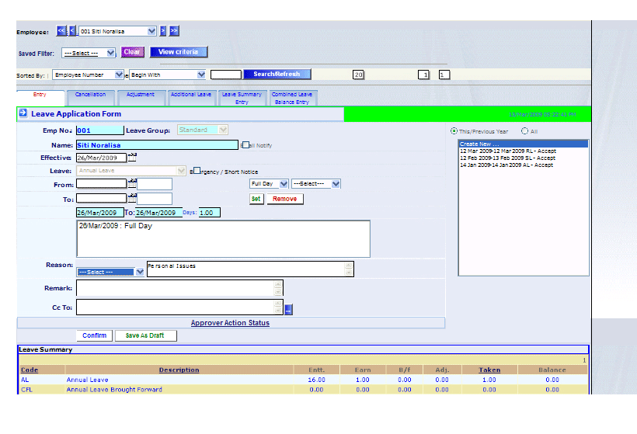Image resolution: width=637 pixels, height=434 pixels.
Task: Open the Adjustment tab
Action: tap(141, 95)
